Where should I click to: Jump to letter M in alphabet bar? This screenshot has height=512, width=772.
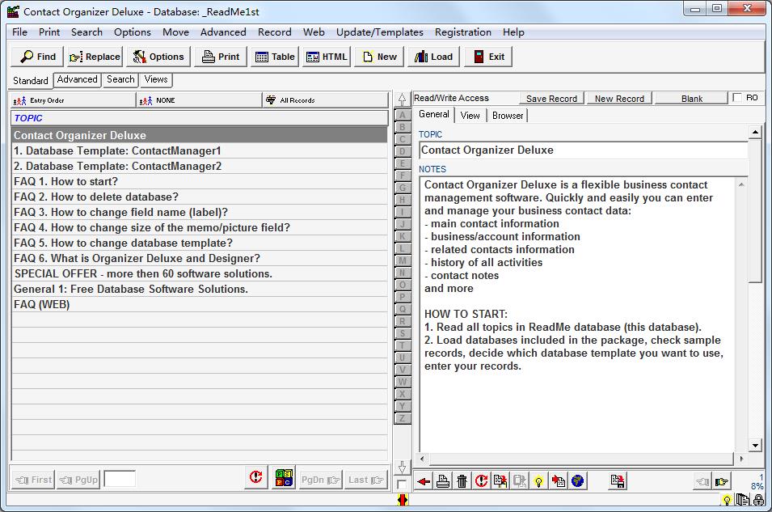(403, 260)
